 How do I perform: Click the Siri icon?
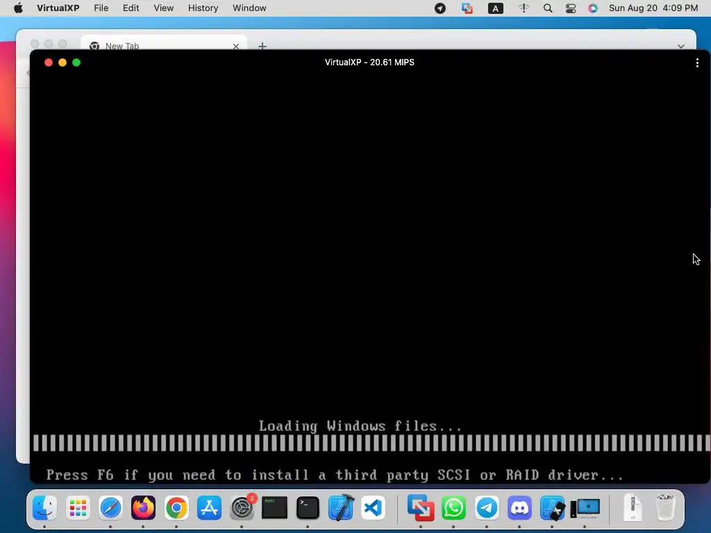click(x=593, y=8)
